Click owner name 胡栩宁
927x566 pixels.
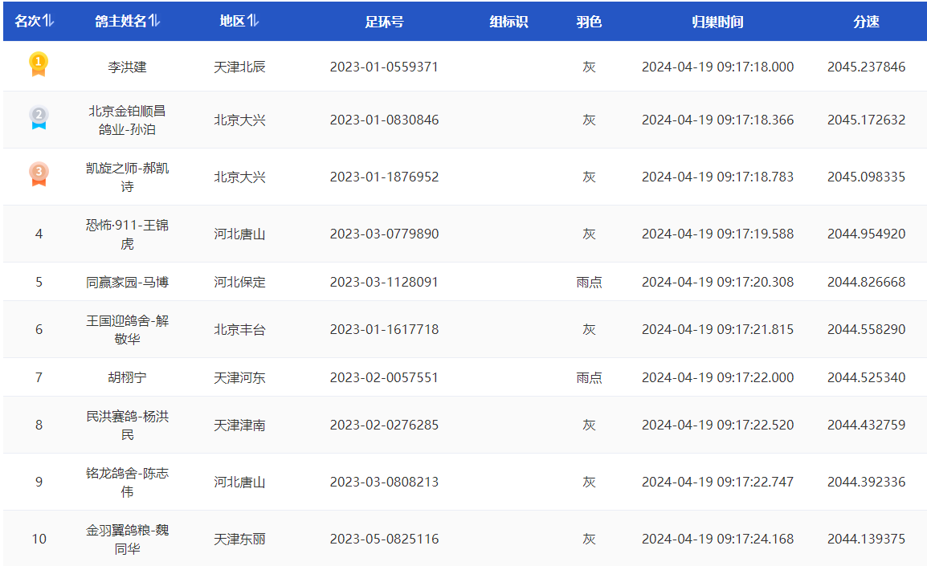click(127, 377)
